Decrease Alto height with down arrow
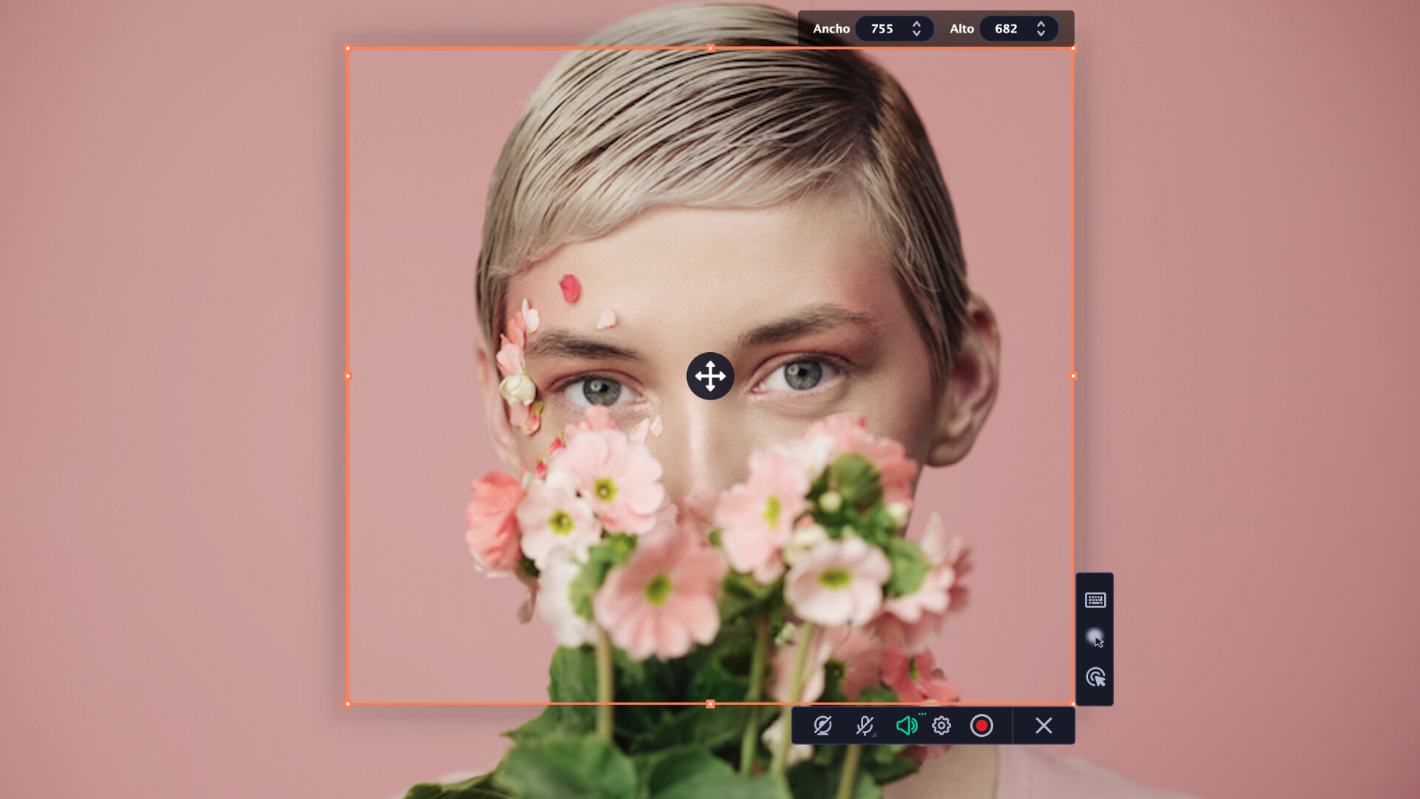 (x=1041, y=34)
